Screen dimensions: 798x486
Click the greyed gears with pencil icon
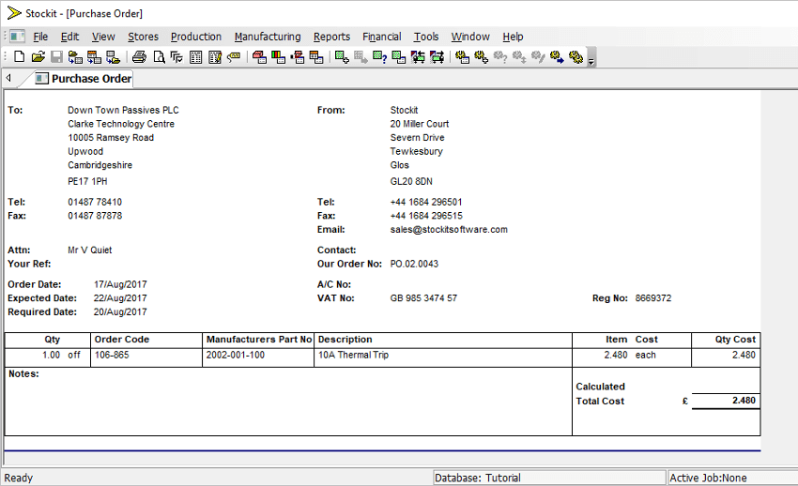(538, 57)
